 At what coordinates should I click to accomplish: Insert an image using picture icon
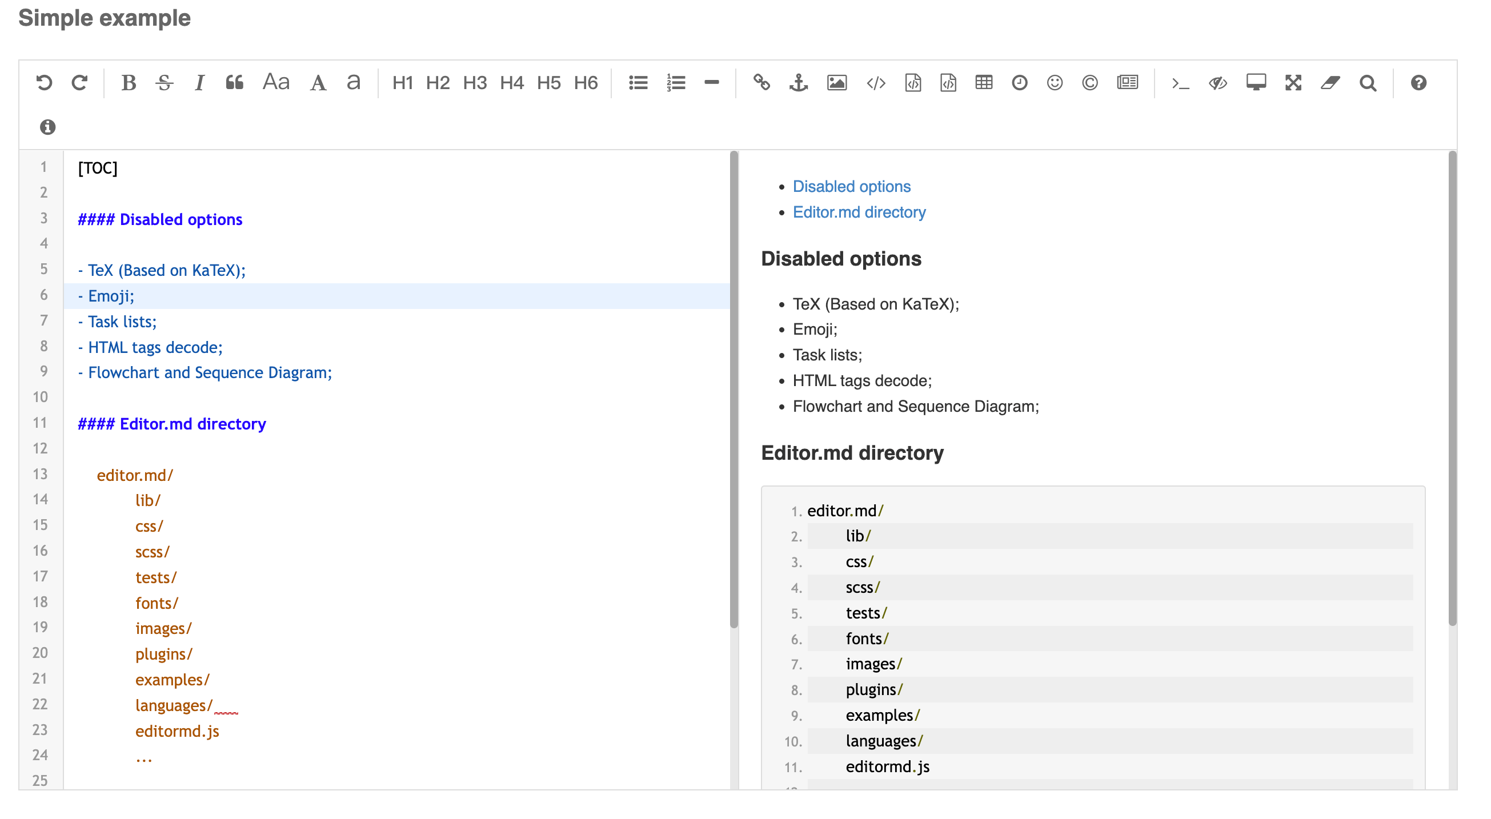[836, 83]
